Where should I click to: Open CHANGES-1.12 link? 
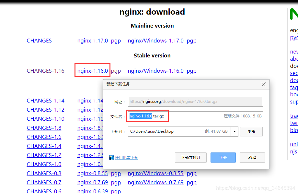click(x=45, y=110)
